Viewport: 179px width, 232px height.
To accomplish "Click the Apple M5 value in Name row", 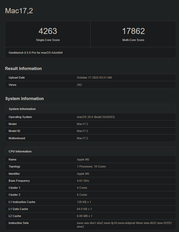I will tap(83, 160).
